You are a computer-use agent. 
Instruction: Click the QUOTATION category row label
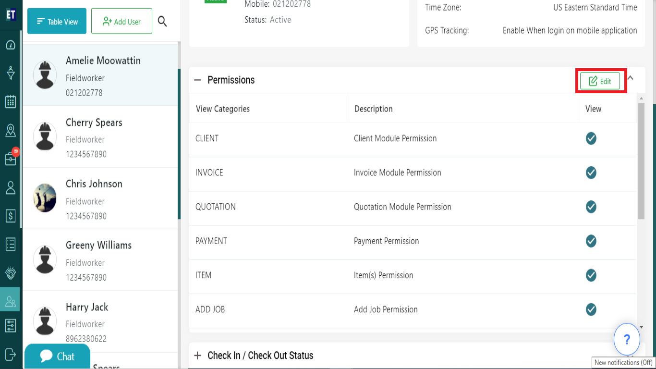216,207
